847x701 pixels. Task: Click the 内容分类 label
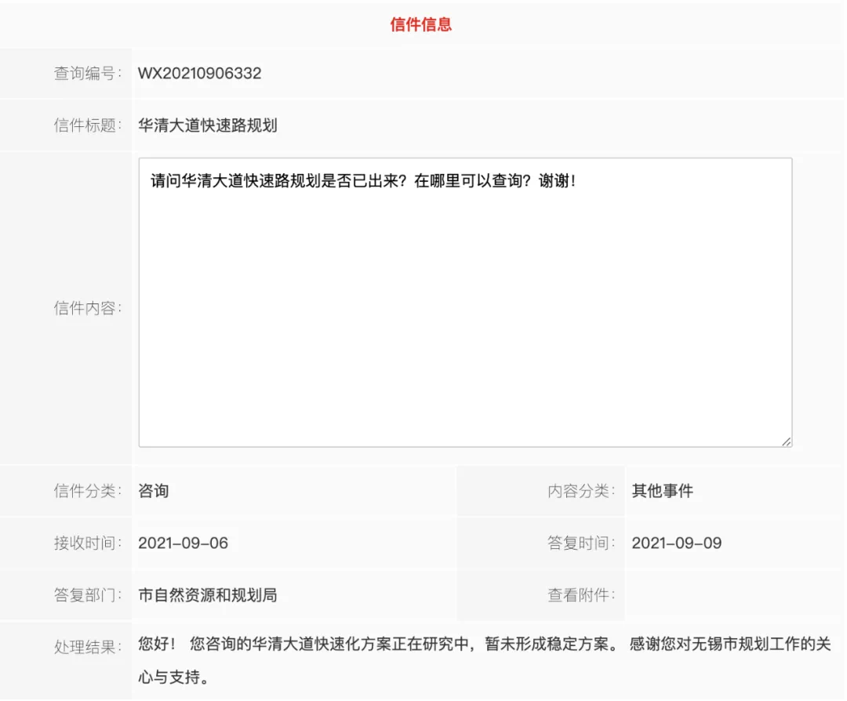click(581, 491)
